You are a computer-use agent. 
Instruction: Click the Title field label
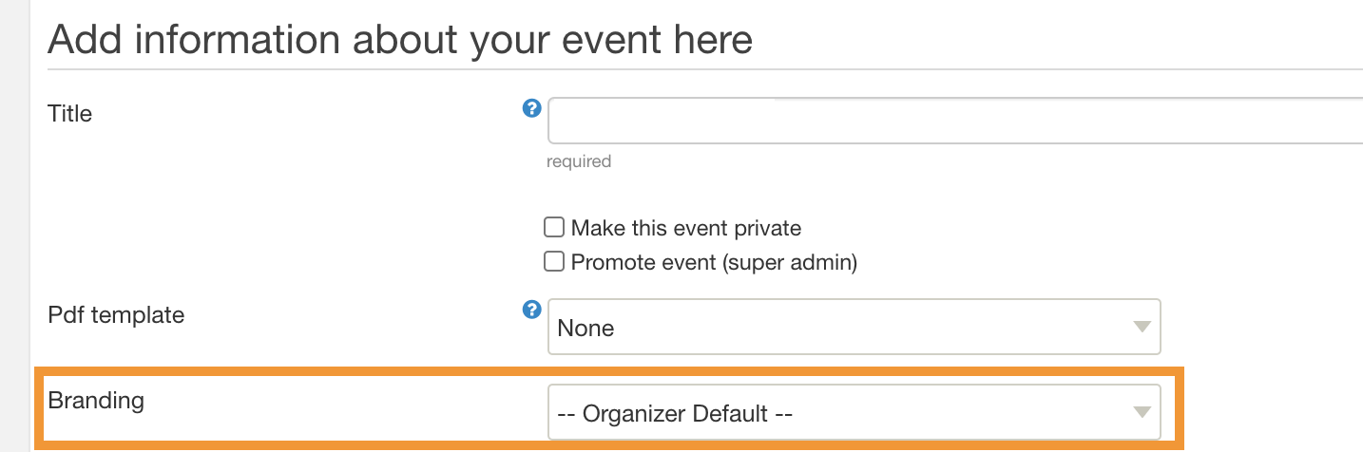coord(70,114)
